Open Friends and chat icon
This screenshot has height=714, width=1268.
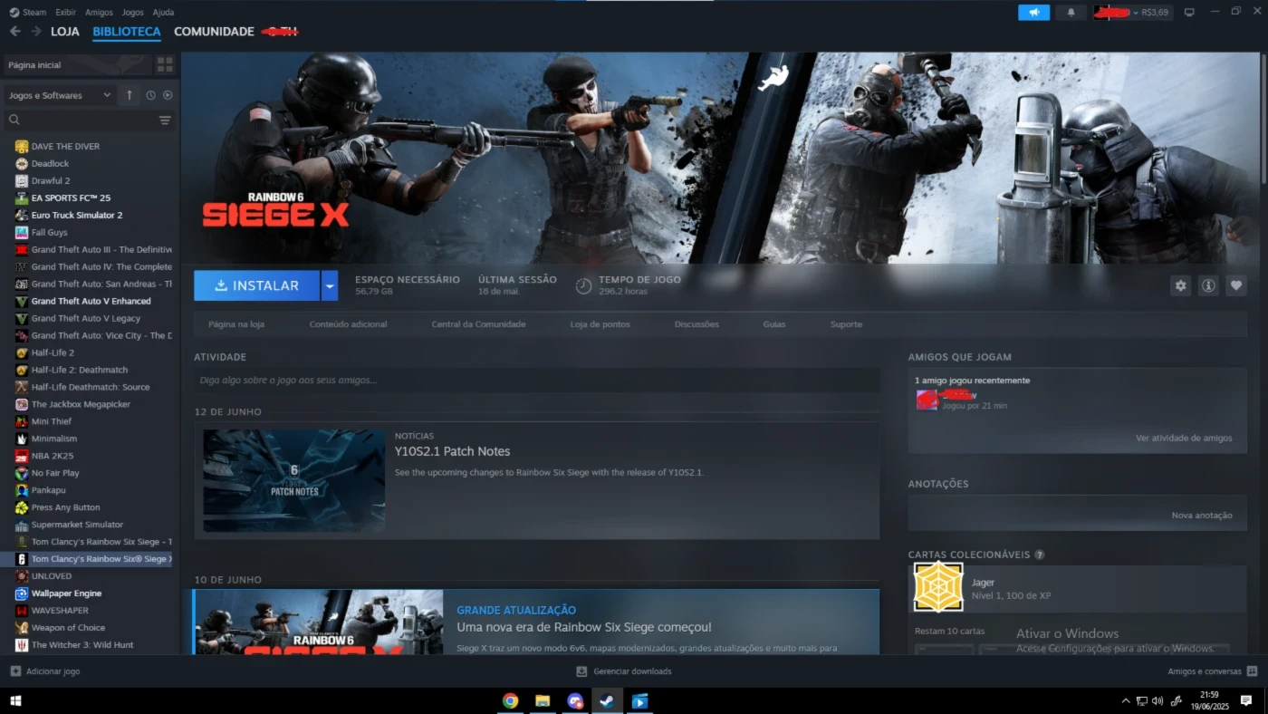click(x=1253, y=671)
